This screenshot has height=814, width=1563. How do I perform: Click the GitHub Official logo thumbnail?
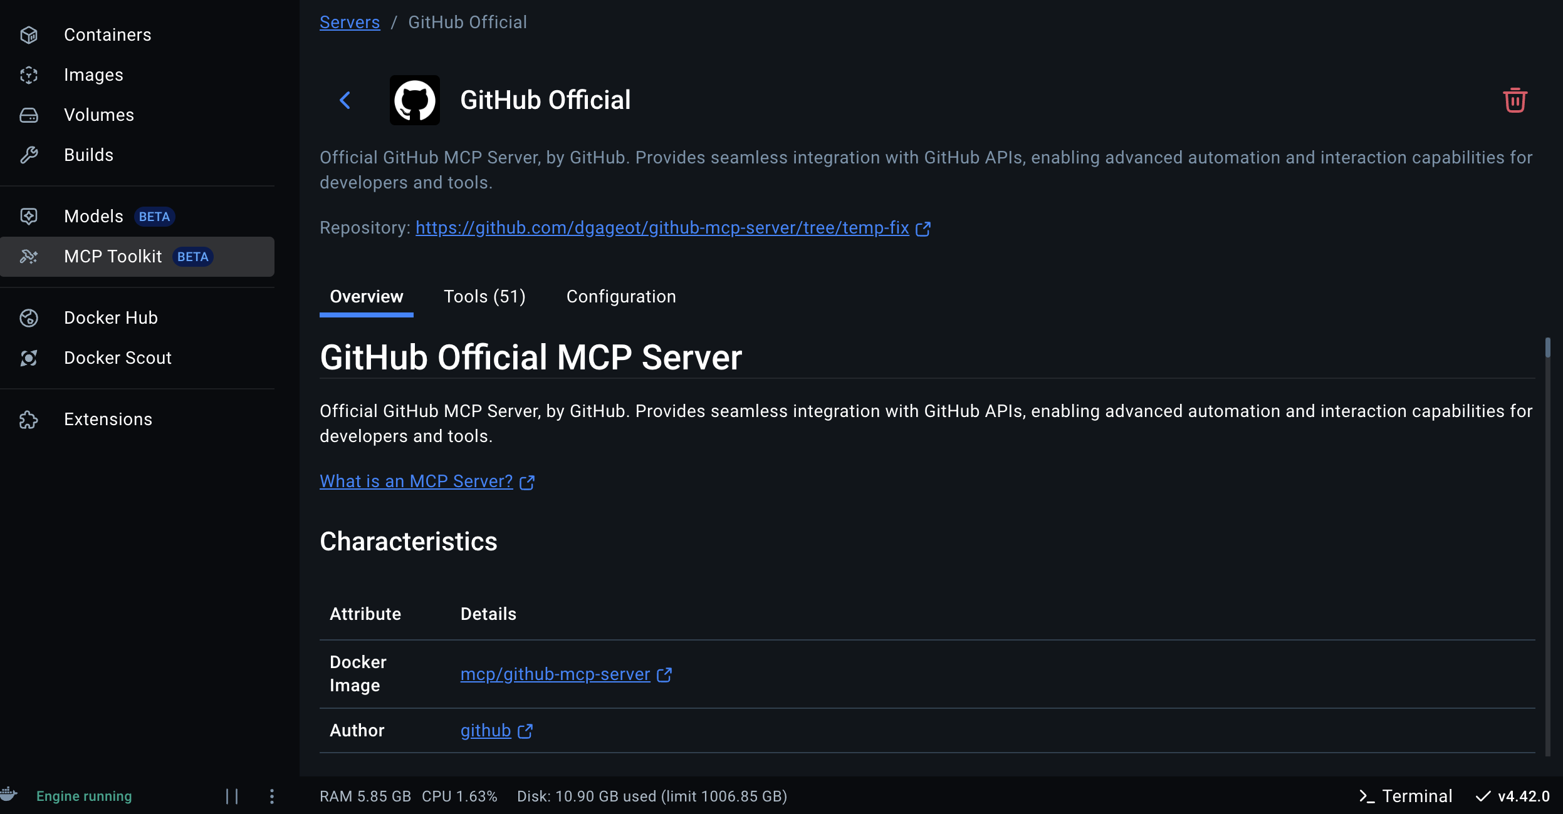coord(414,100)
